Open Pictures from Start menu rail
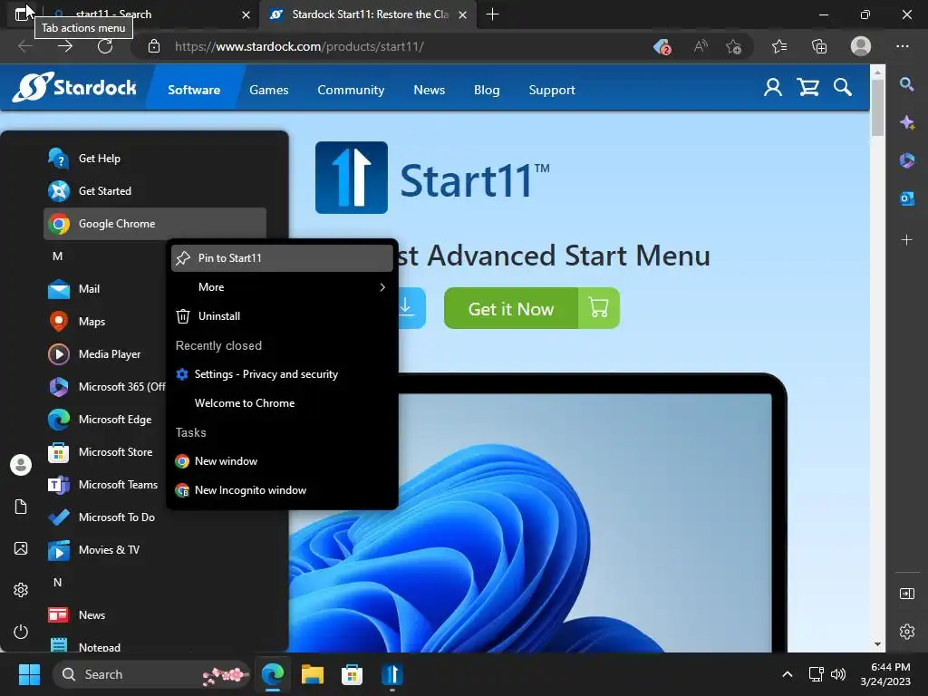Screen dimensions: 928x696 (21, 548)
